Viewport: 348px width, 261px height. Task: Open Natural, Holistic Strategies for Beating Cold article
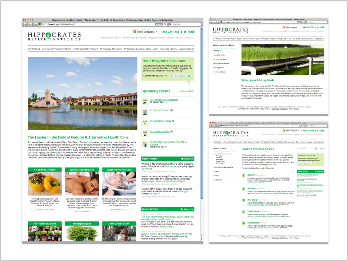(x=167, y=234)
